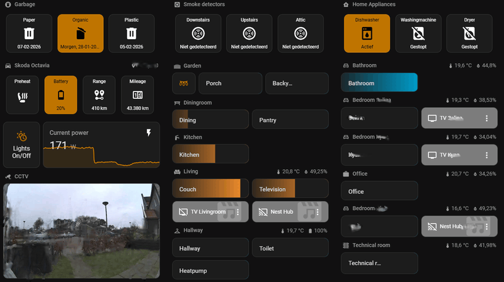Click the Hallway battery 100% icon

310,231
